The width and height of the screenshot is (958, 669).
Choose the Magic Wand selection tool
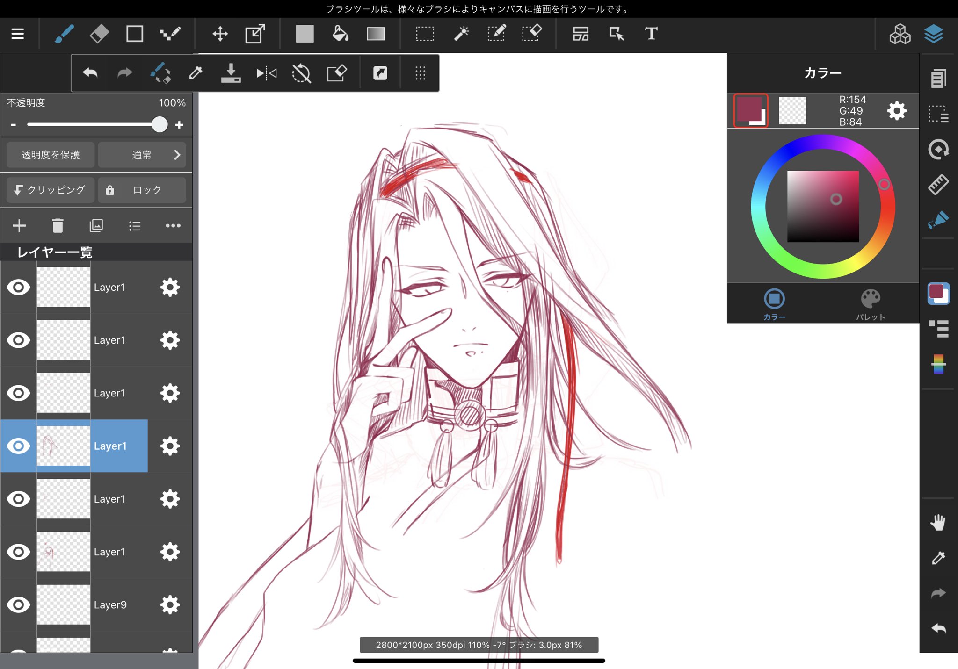461,34
